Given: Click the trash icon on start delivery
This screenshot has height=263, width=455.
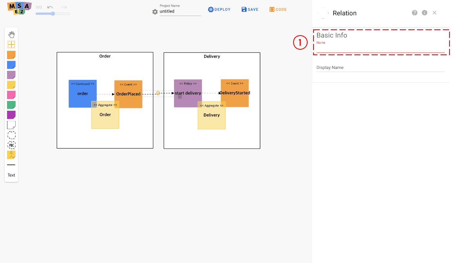Looking at the screenshot, I should [x=179, y=97].
